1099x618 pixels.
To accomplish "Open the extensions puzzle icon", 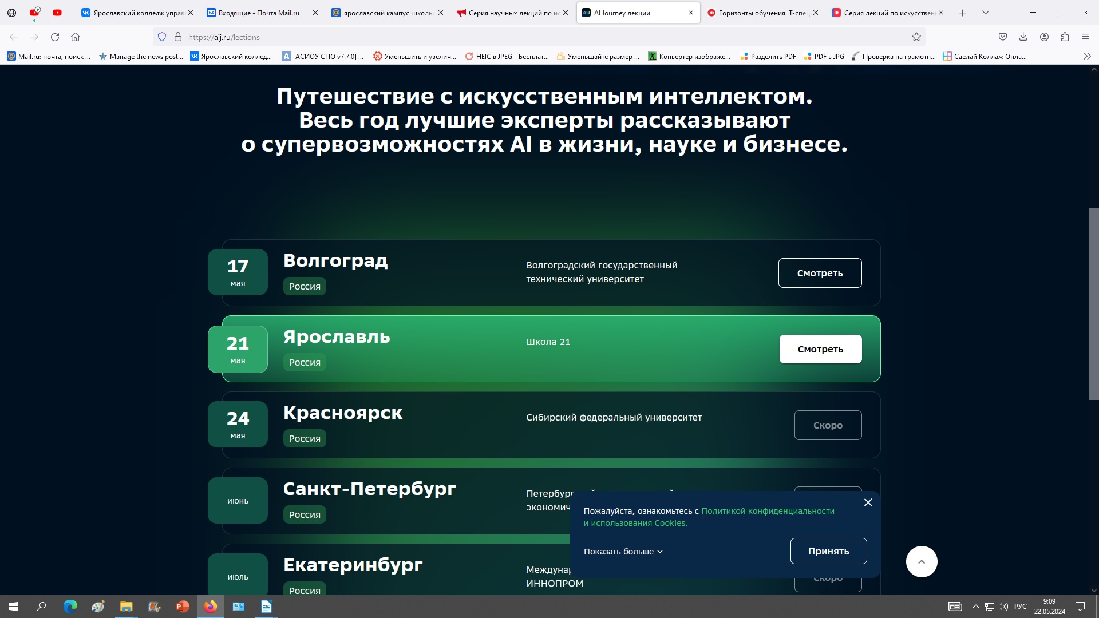I will [1065, 37].
